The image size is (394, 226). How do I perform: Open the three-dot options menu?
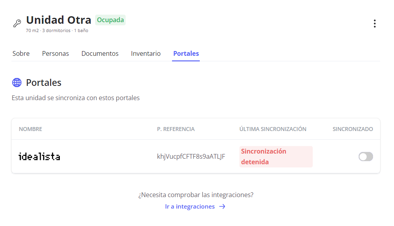click(x=374, y=24)
